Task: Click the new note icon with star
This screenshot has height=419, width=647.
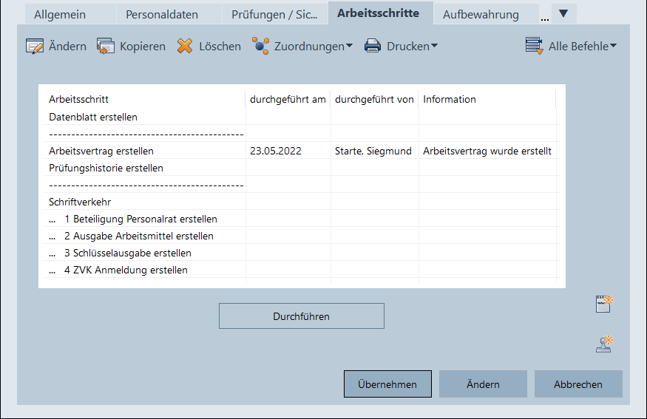Action: pos(606,304)
